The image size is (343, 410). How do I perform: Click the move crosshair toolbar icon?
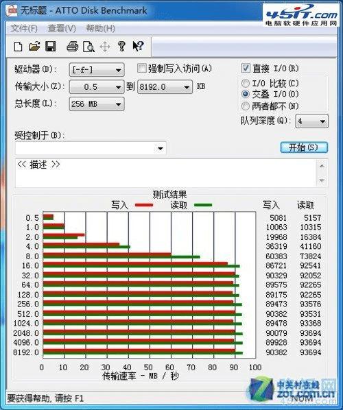click(105, 47)
